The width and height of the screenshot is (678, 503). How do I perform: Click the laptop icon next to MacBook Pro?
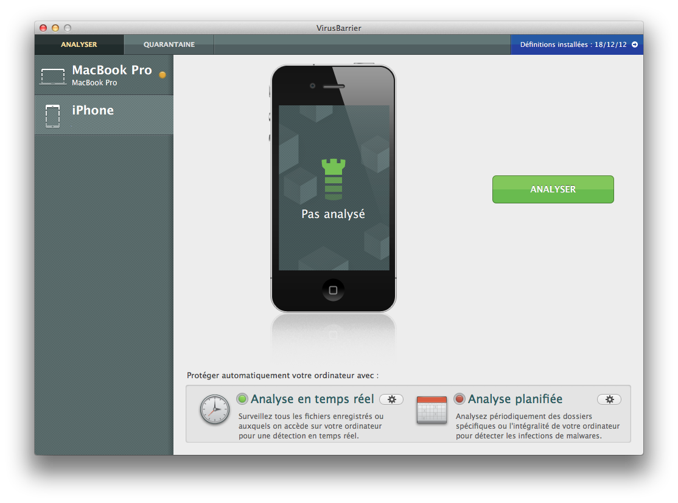coord(53,77)
